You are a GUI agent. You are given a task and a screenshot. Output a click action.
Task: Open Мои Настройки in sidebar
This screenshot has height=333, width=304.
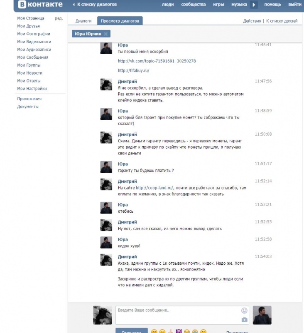pyautogui.click(x=32, y=89)
